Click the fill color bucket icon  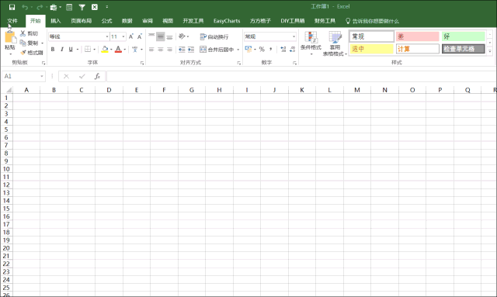pos(105,49)
